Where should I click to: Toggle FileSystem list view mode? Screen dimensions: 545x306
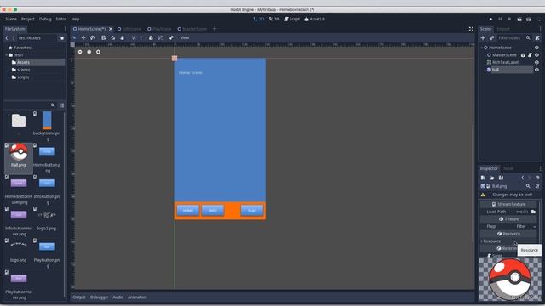click(62, 105)
